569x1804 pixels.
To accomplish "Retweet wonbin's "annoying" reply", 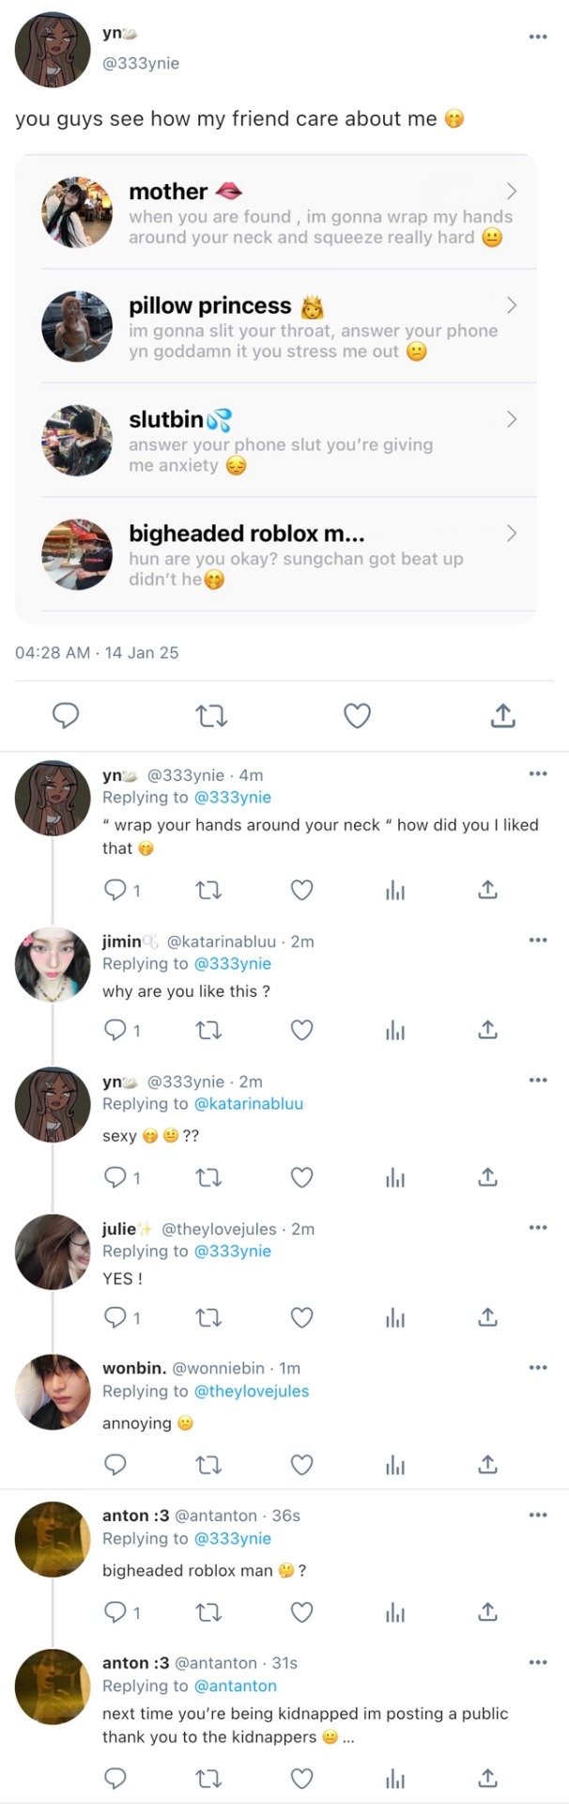I will coord(208,1464).
